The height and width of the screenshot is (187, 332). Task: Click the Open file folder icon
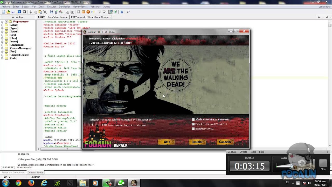(x=8, y=12)
